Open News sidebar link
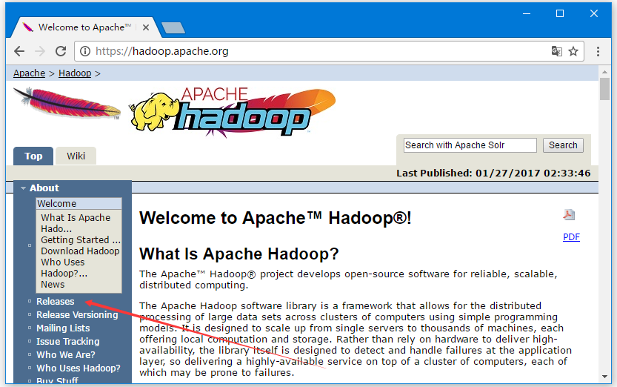Screen dimensions: 617x387 click(53, 285)
